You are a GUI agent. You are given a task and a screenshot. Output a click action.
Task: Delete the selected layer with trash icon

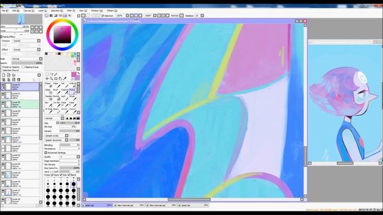(19, 79)
